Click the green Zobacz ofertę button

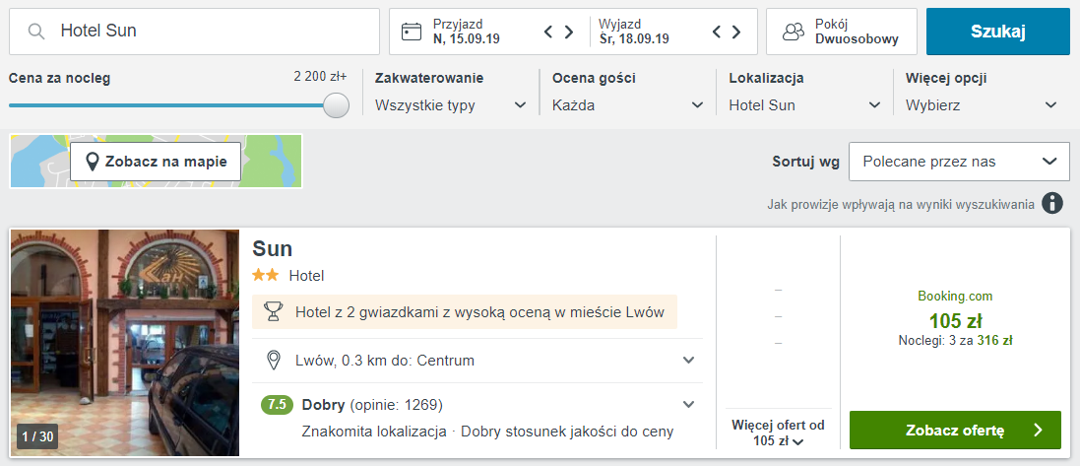click(954, 430)
